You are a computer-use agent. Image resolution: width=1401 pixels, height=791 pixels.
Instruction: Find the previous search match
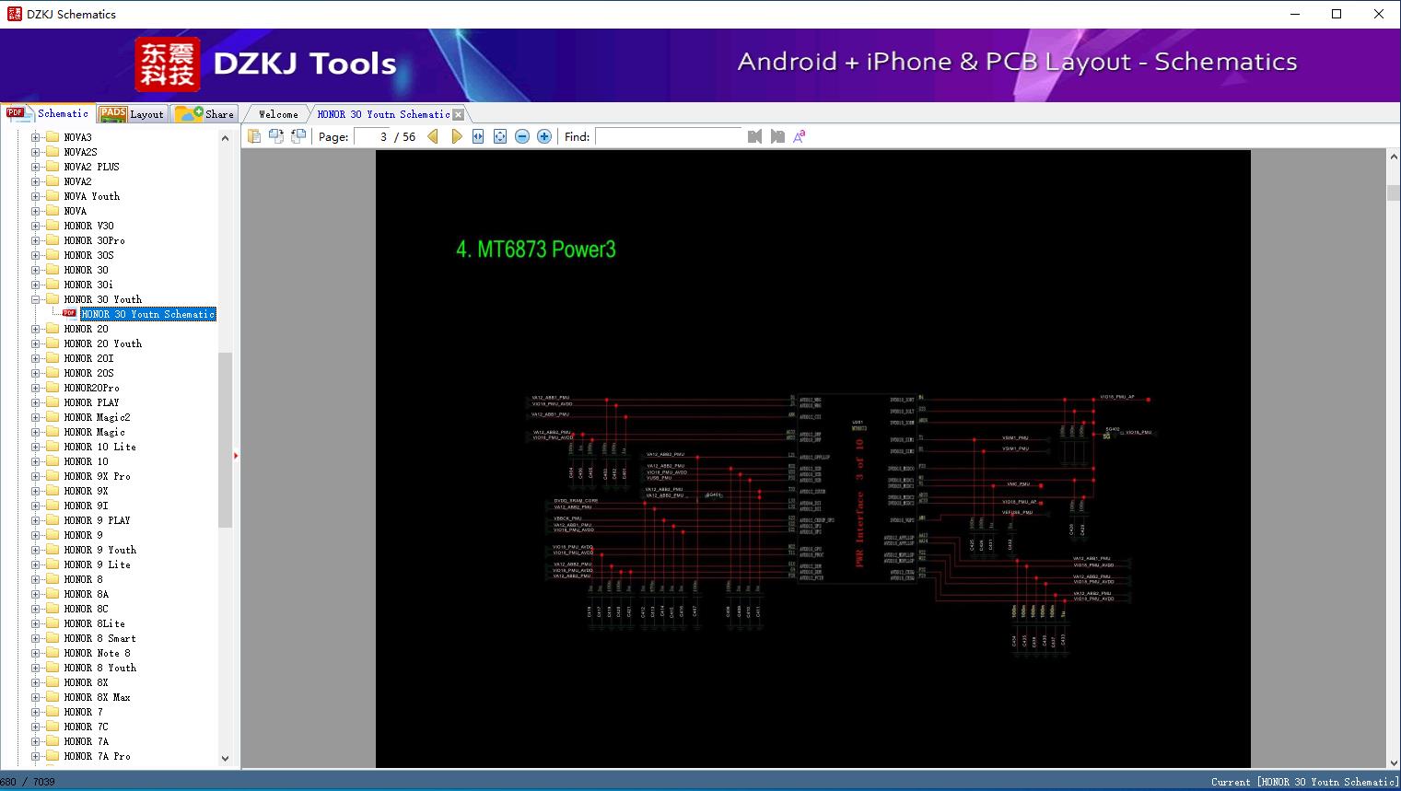tap(755, 136)
